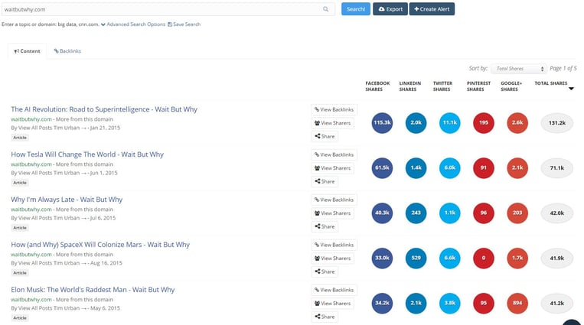
Task: Click the 41.2k total shares badge
Action: tap(556, 303)
